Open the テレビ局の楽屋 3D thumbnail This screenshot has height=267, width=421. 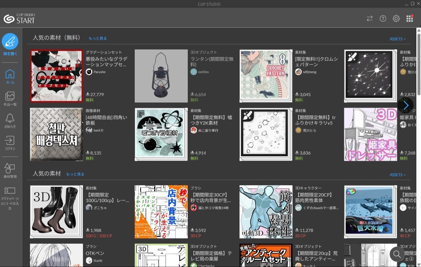[161, 255]
